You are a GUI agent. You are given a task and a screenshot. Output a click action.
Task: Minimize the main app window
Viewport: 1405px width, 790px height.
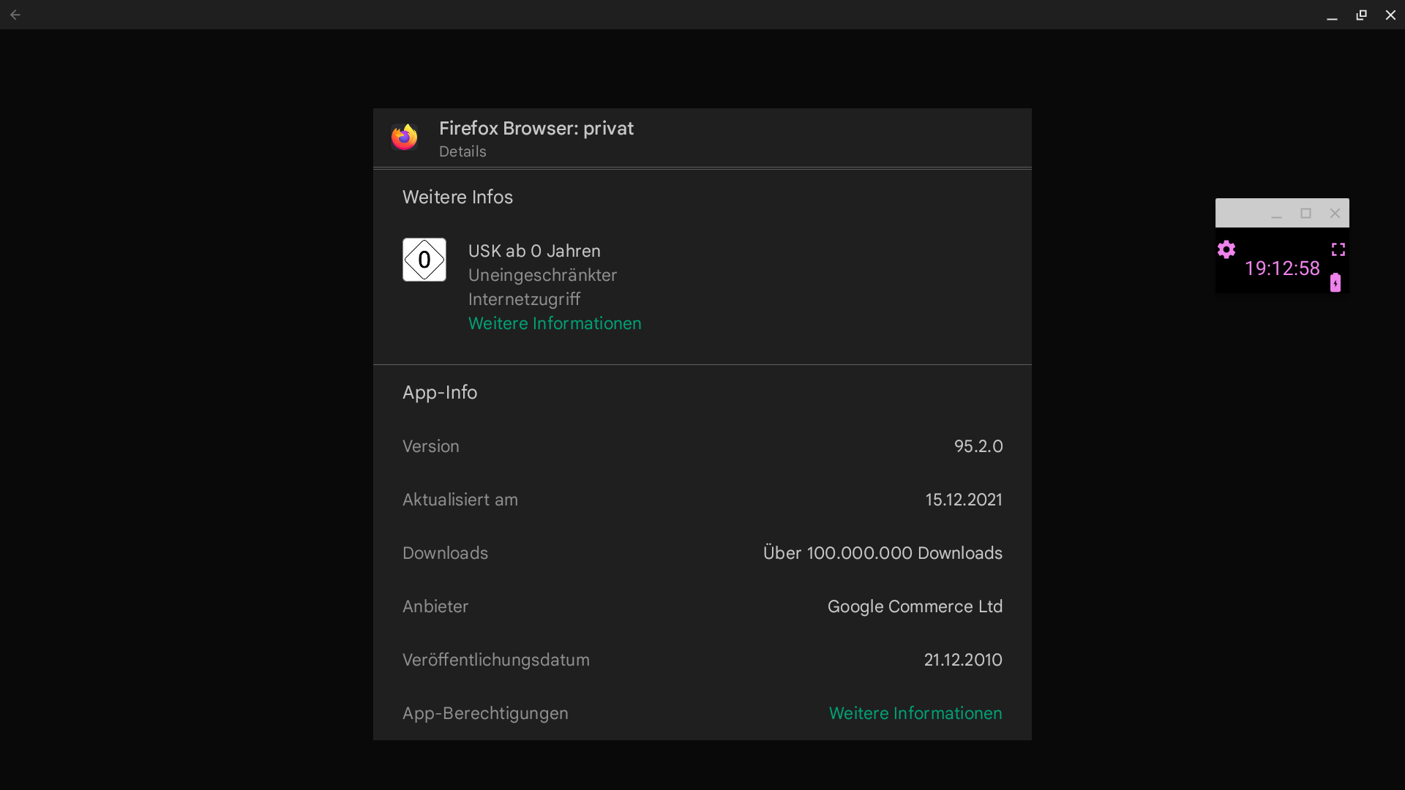click(1332, 15)
